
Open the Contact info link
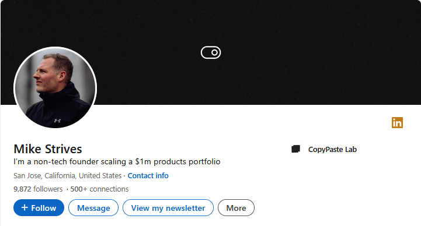(x=148, y=176)
